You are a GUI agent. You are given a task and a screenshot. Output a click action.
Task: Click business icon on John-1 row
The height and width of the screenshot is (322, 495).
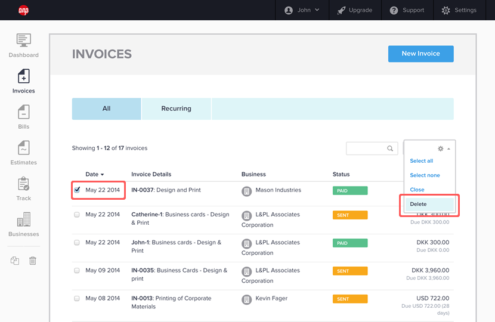point(246,244)
